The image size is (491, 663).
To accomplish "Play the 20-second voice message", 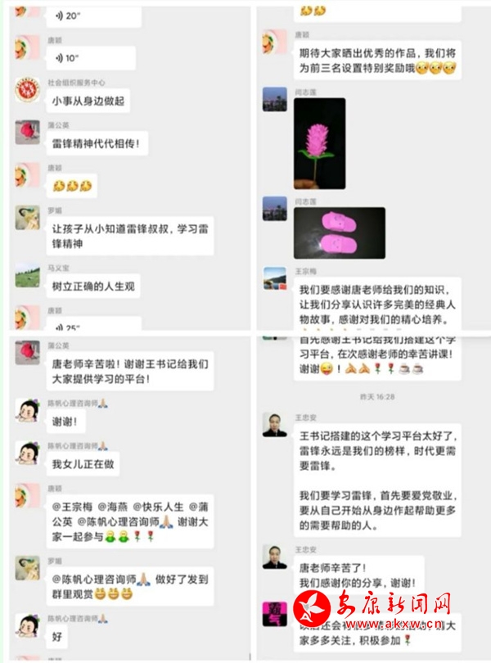I will 93,16.
